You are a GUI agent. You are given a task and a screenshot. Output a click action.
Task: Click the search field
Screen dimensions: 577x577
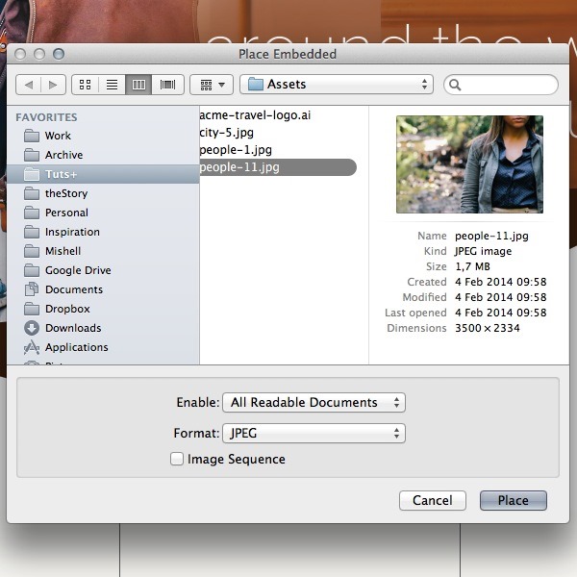(501, 85)
